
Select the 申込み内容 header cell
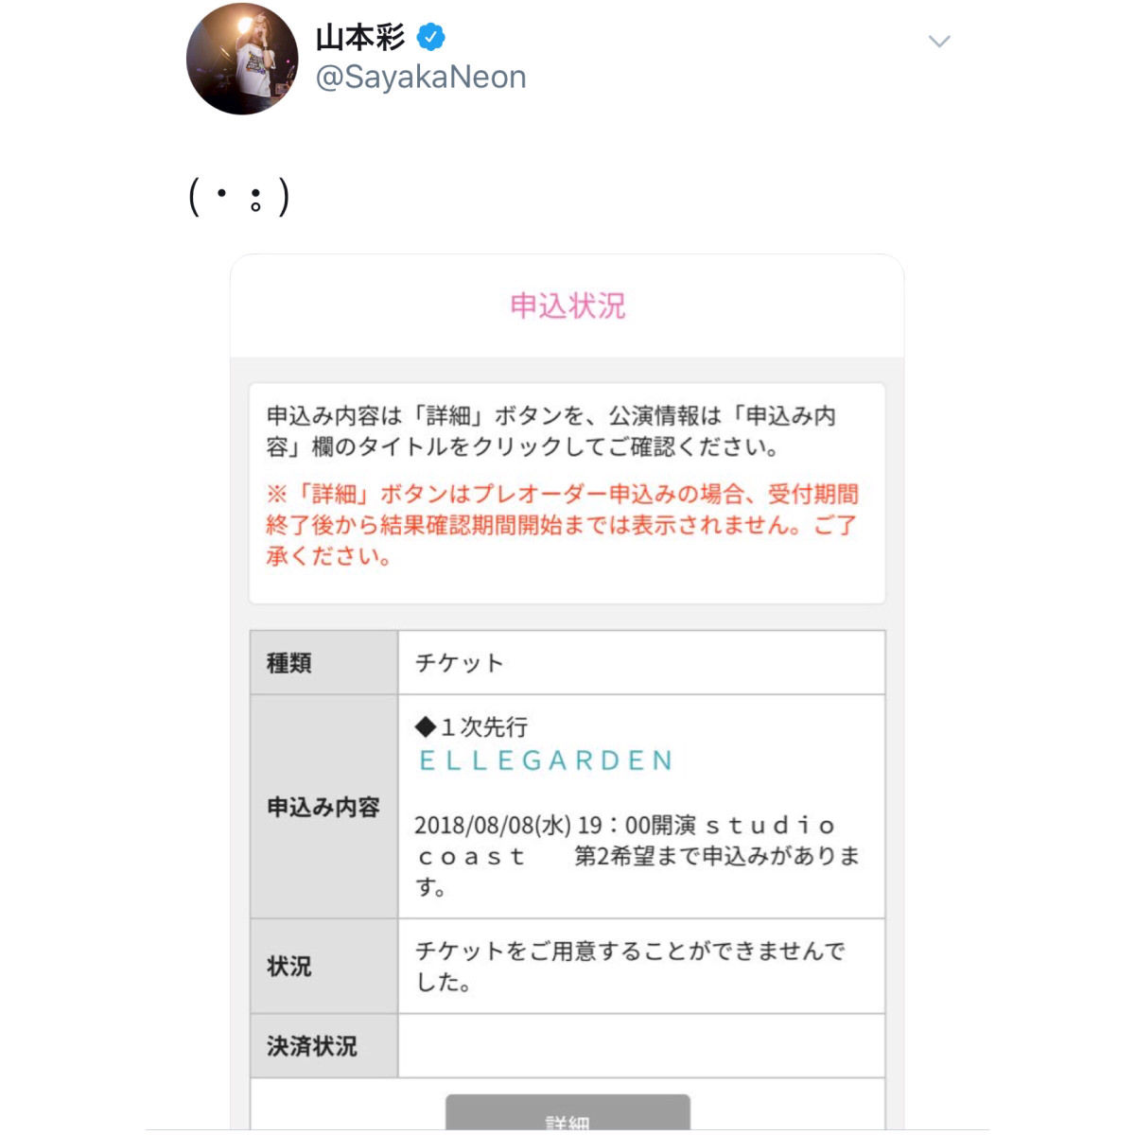(x=324, y=807)
